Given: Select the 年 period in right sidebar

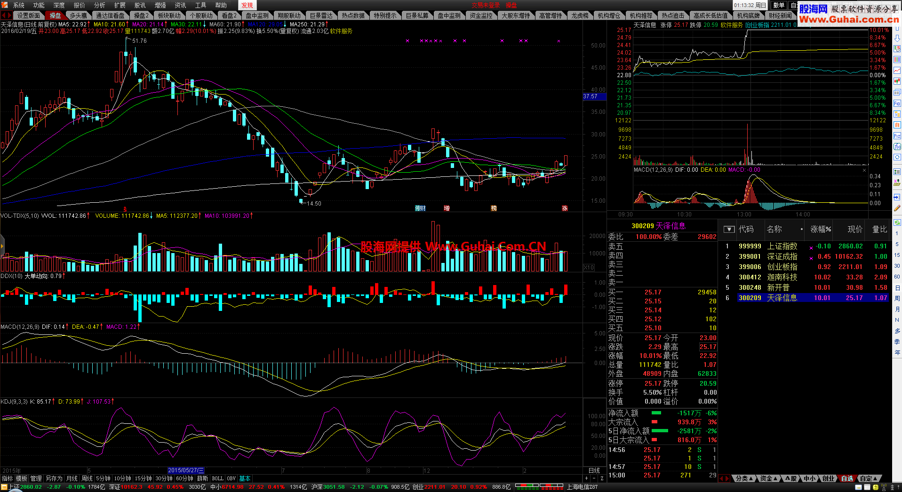Looking at the screenshot, I should tap(897, 352).
